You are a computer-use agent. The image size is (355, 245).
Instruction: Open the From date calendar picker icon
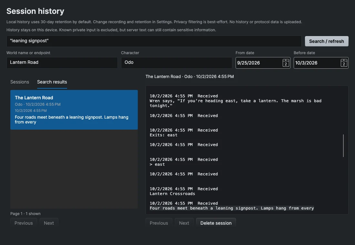pyautogui.click(x=286, y=63)
